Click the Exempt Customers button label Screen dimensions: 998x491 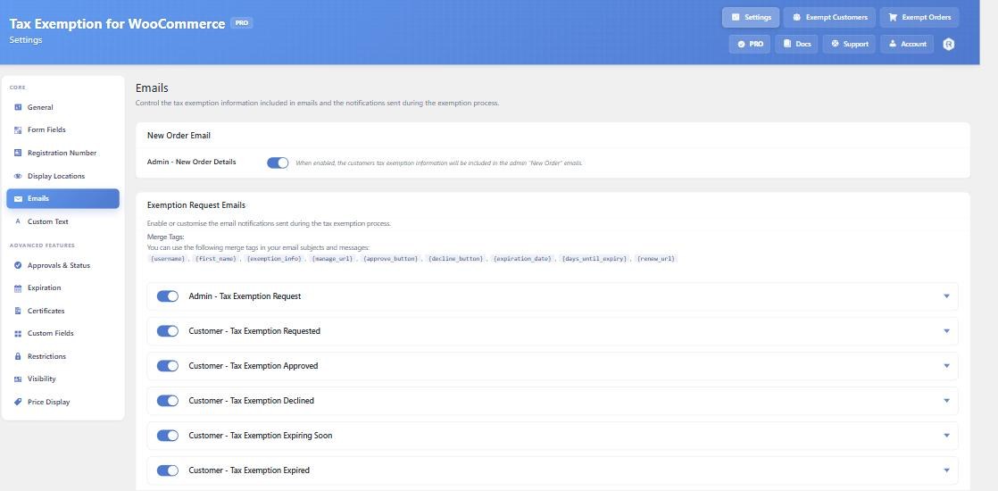pos(836,17)
